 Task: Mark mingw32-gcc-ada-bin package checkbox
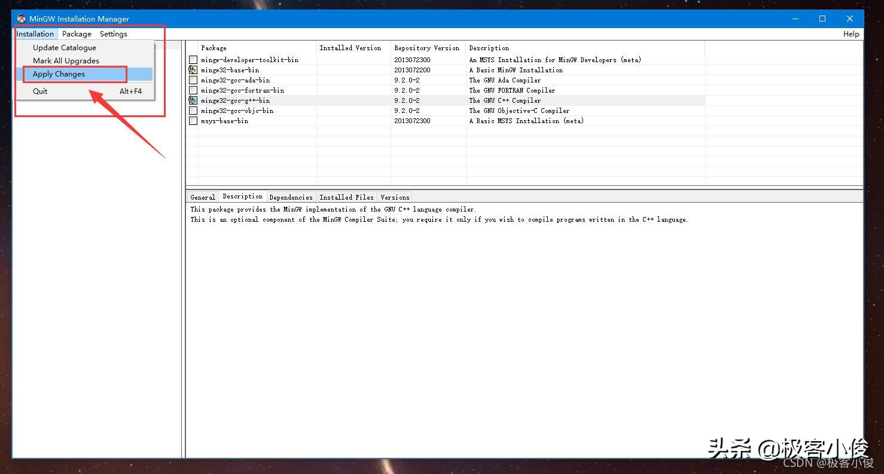(x=193, y=80)
